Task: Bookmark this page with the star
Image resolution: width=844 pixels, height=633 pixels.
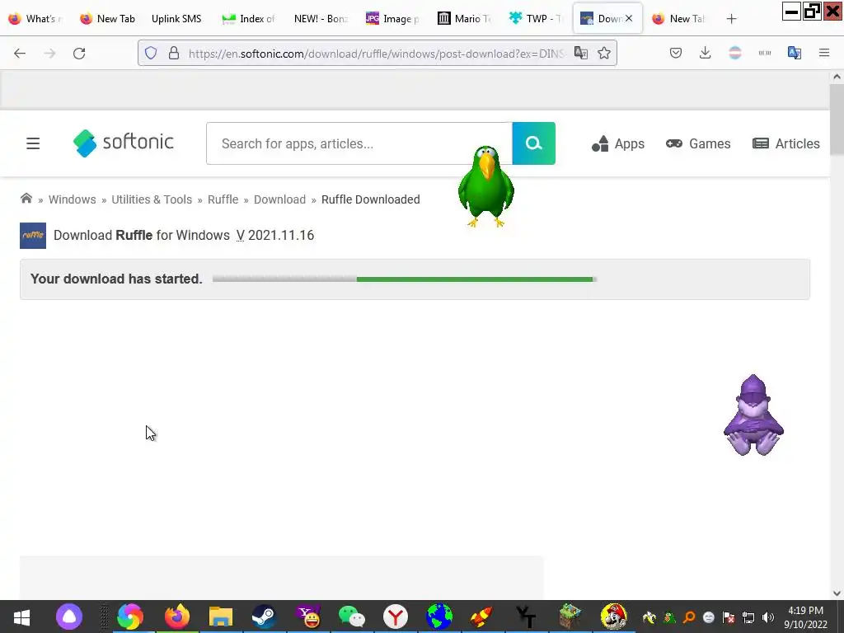Action: click(604, 53)
